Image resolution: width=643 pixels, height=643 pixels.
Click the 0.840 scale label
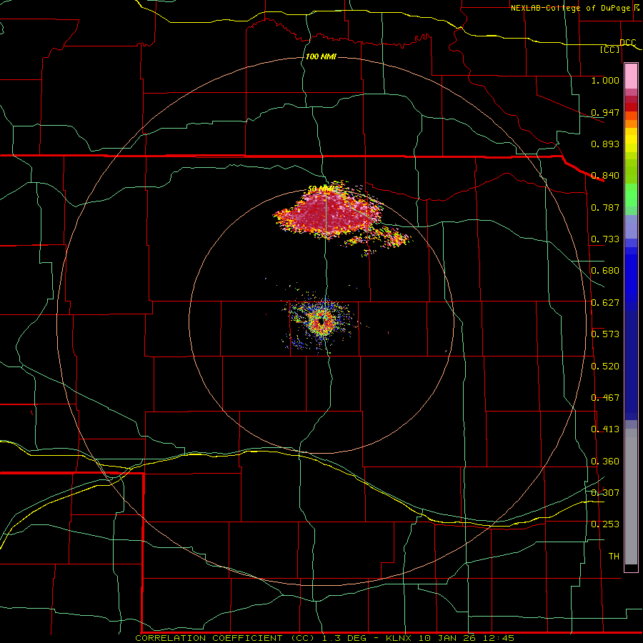(605, 175)
